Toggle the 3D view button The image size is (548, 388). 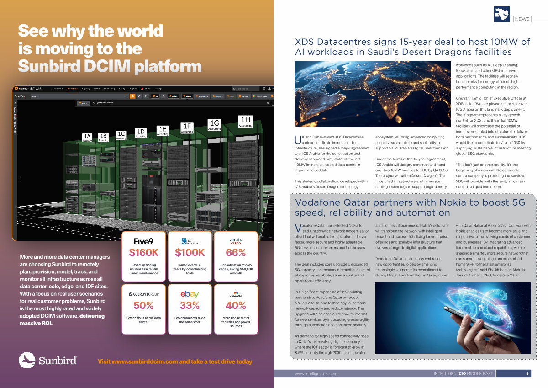pyautogui.click(x=156, y=96)
